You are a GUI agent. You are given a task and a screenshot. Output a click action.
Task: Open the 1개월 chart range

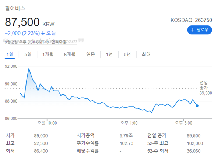(x=48, y=54)
